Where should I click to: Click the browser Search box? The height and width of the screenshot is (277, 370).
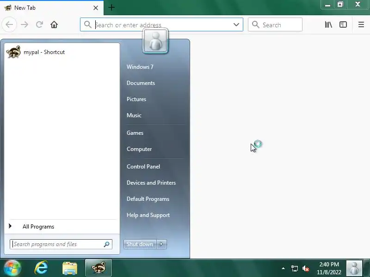tap(275, 24)
